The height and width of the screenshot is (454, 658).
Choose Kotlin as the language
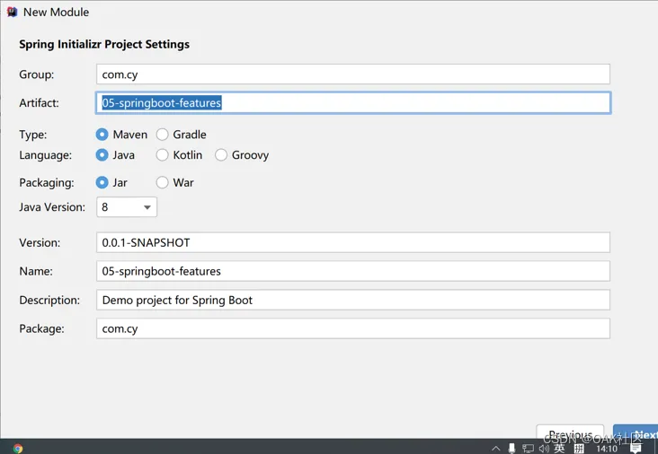pyautogui.click(x=163, y=155)
